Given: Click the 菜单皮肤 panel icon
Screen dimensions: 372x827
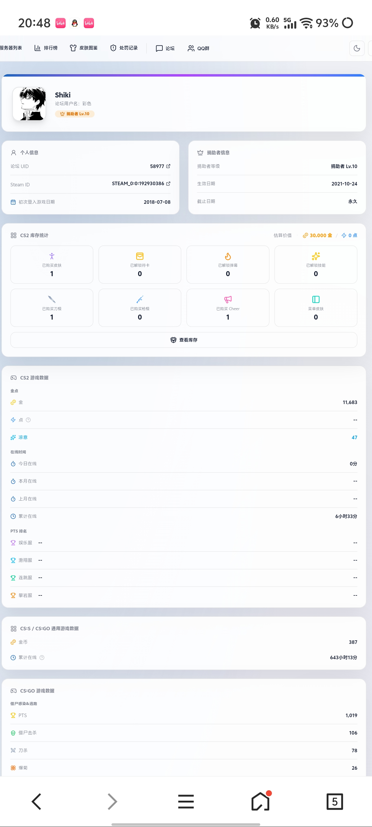Looking at the screenshot, I should 316,299.
